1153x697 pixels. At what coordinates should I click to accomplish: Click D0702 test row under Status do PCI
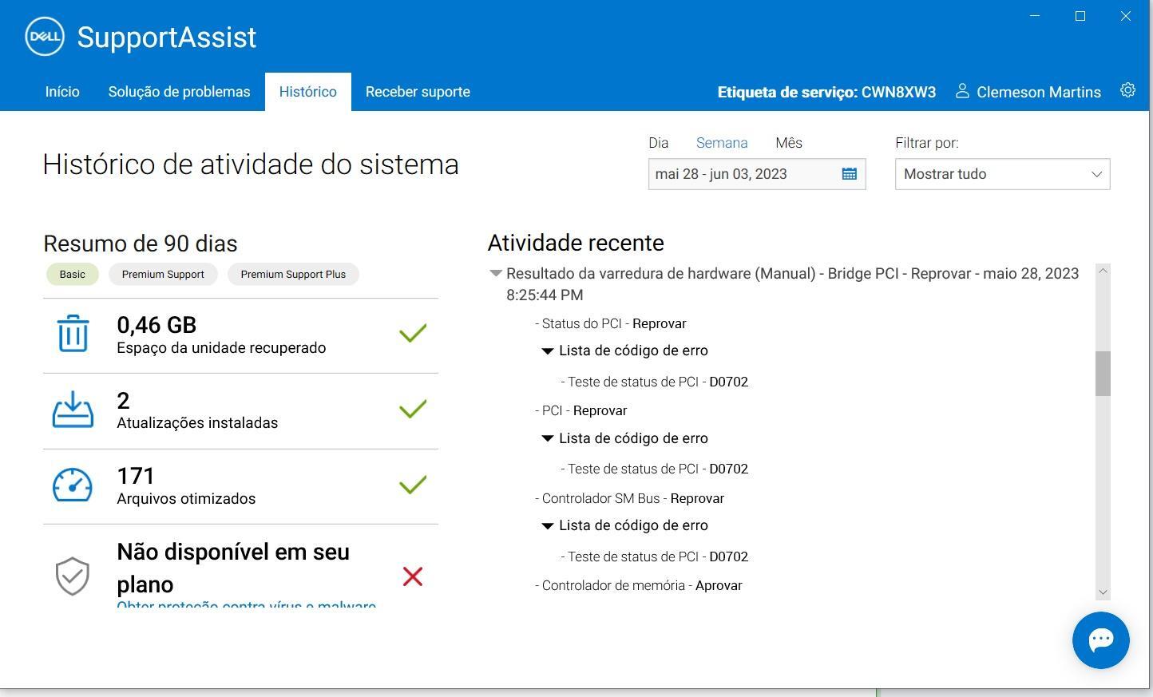[x=655, y=382]
